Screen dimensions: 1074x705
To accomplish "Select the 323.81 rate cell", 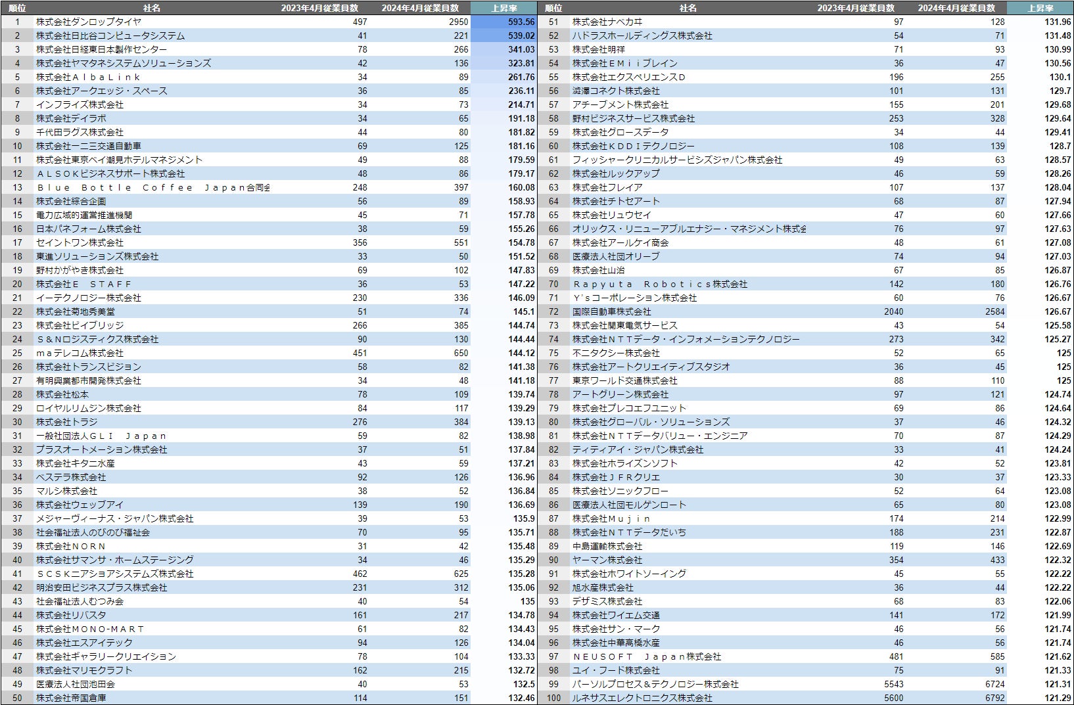I will coord(521,63).
